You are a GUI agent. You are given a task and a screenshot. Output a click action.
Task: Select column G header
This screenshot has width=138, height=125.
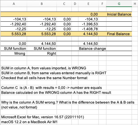pos(119,4)
